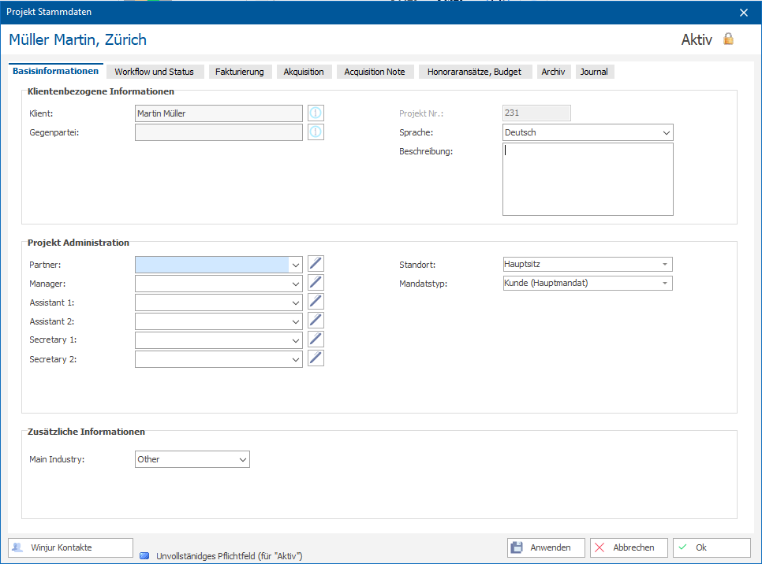Click the info icon next to Klient
The height and width of the screenshot is (564, 762).
316,113
